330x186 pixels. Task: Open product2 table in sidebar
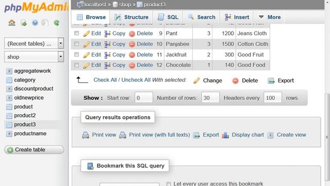(25, 116)
